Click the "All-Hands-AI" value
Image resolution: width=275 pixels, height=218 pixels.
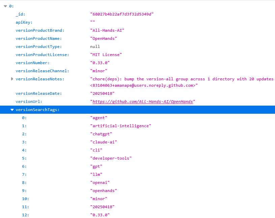[x=107, y=30]
